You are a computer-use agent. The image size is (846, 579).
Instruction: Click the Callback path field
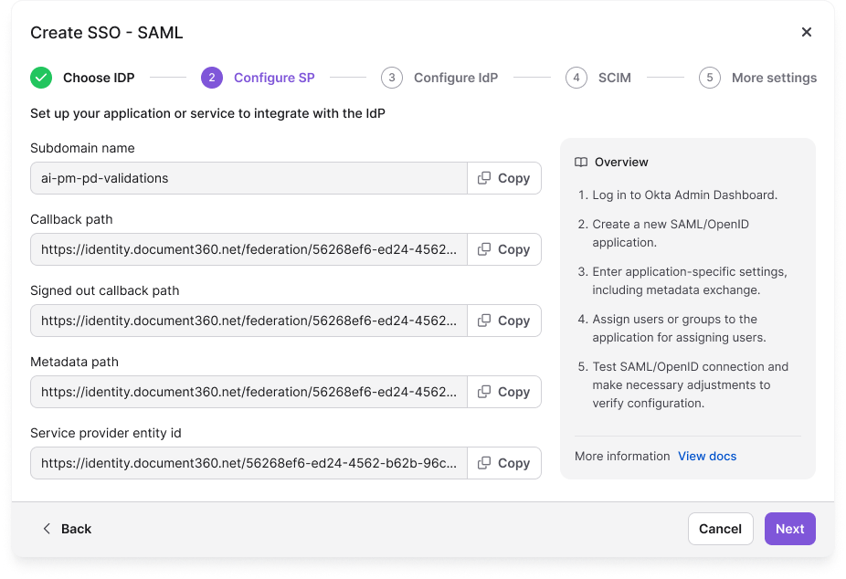(x=249, y=249)
